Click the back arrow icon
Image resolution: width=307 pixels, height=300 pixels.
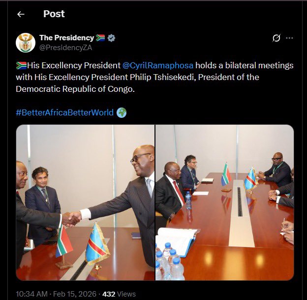tap(21, 14)
